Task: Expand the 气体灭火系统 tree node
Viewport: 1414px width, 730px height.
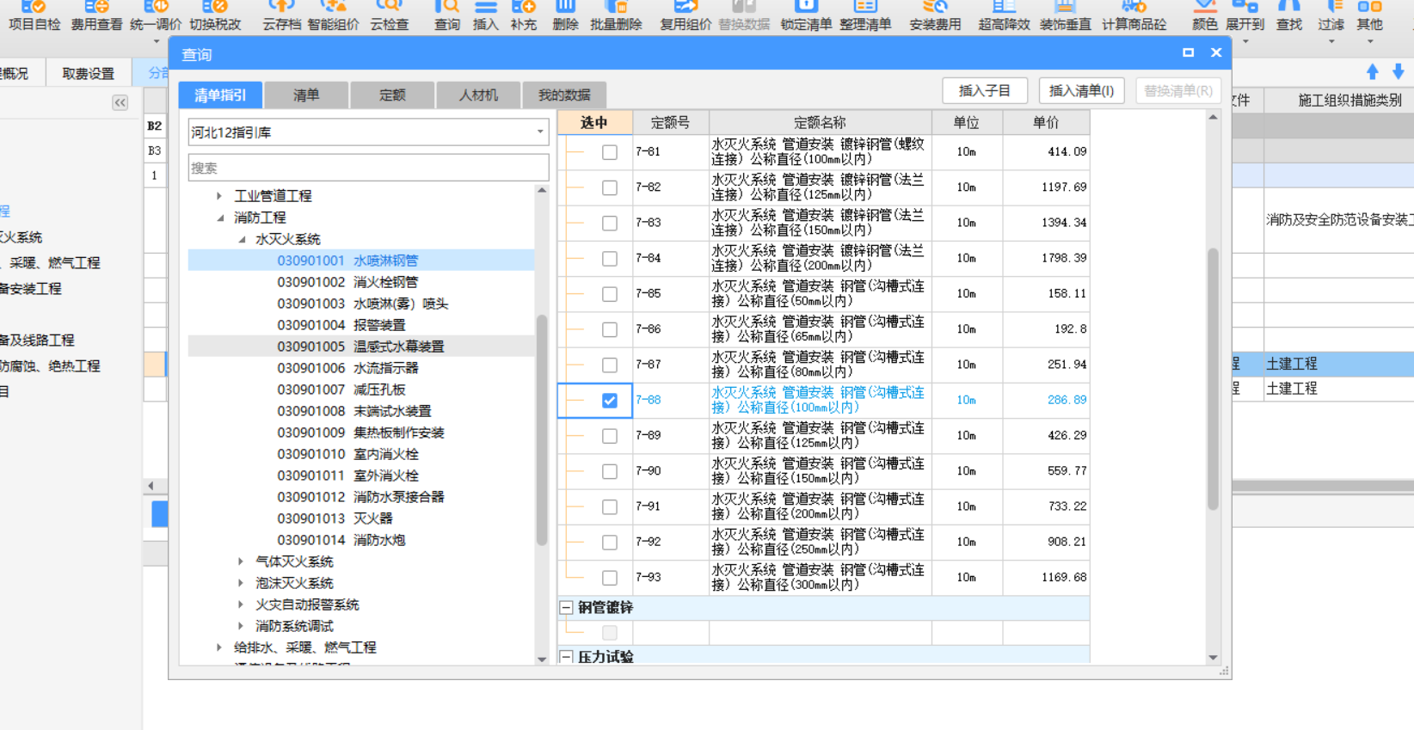Action: click(x=241, y=561)
